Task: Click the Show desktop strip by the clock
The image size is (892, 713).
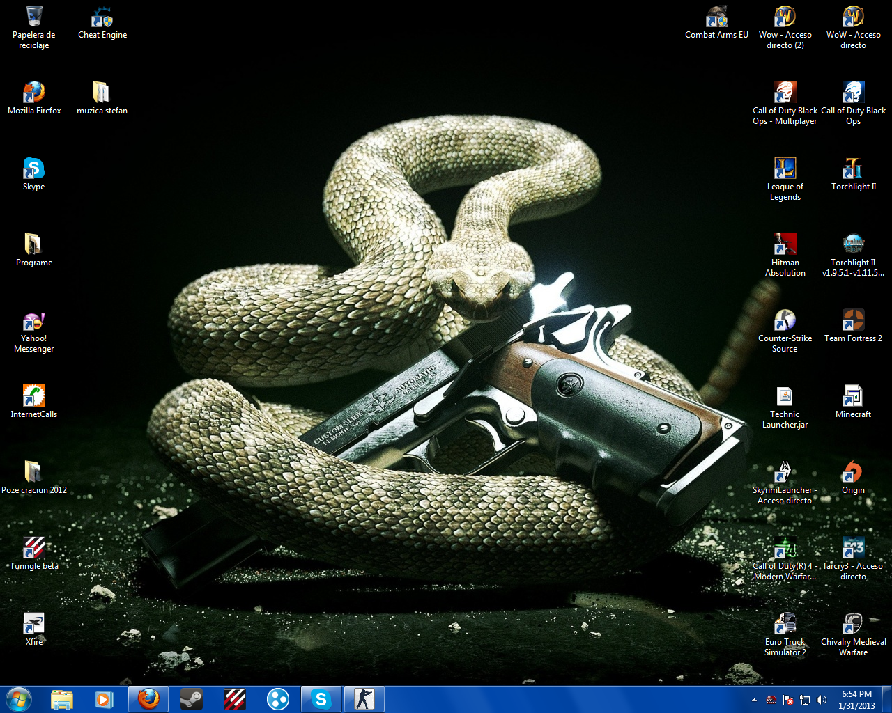Action: [886, 699]
